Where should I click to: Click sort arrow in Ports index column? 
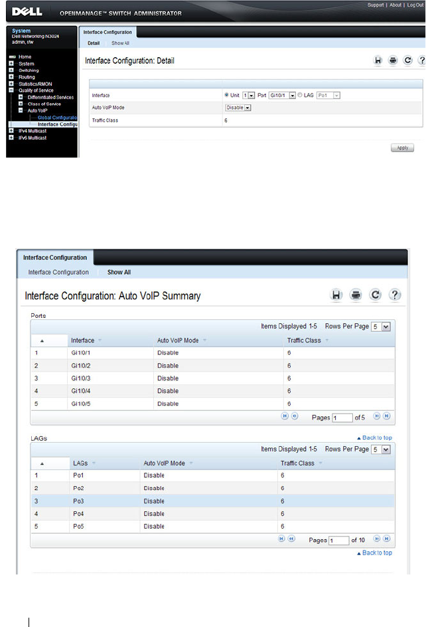click(x=42, y=341)
